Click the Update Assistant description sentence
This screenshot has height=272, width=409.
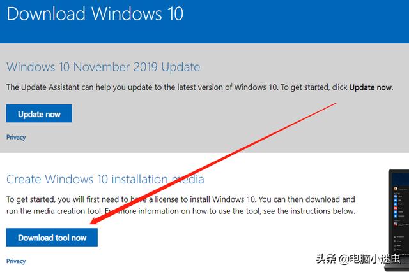pyautogui.click(x=199, y=87)
